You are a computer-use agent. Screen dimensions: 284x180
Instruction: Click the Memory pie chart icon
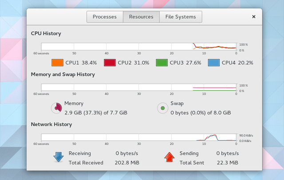(x=56, y=108)
